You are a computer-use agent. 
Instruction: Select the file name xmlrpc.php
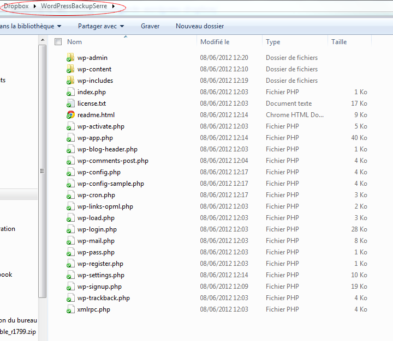click(94, 309)
